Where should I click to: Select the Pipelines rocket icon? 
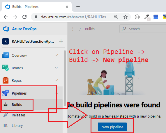pyautogui.click(x=6, y=93)
